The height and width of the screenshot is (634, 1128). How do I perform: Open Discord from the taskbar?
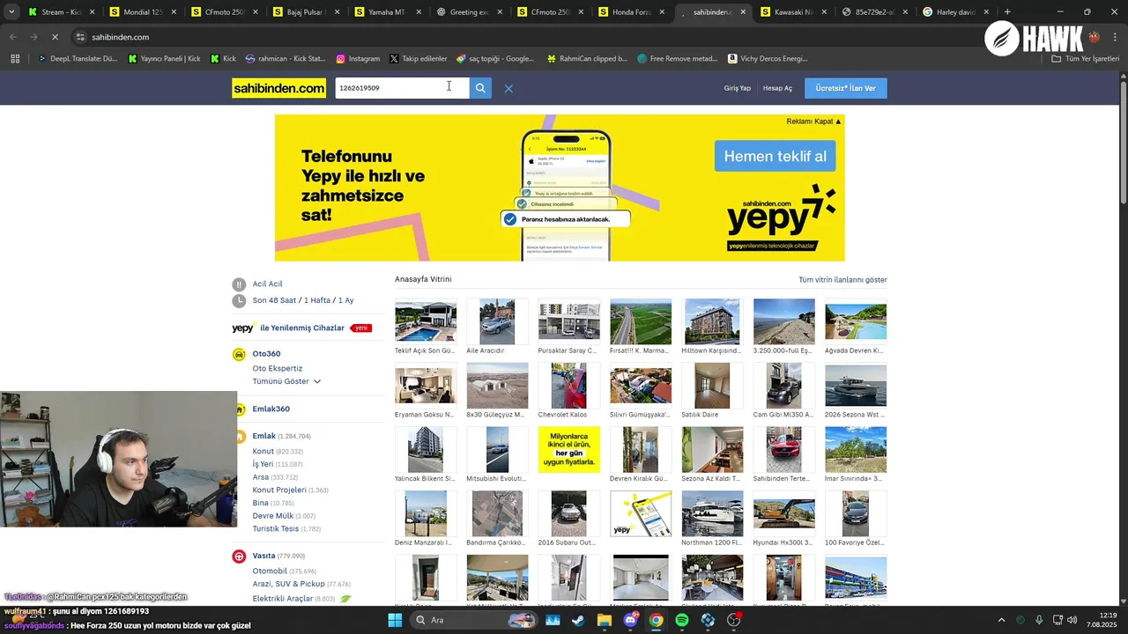(x=631, y=620)
